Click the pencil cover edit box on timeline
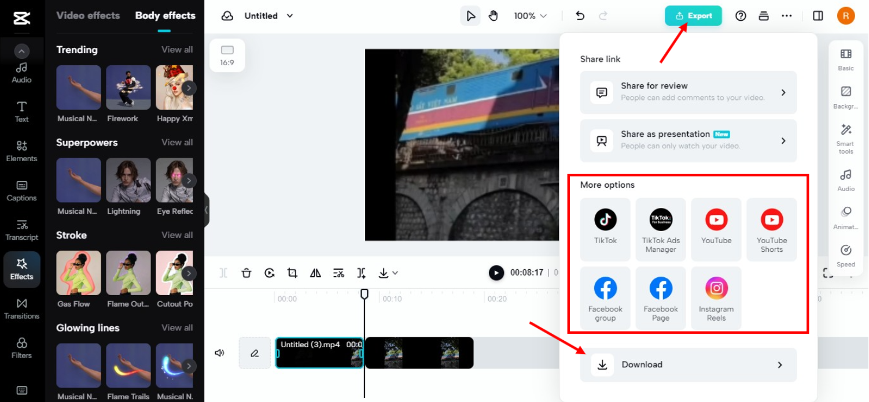 (x=255, y=353)
